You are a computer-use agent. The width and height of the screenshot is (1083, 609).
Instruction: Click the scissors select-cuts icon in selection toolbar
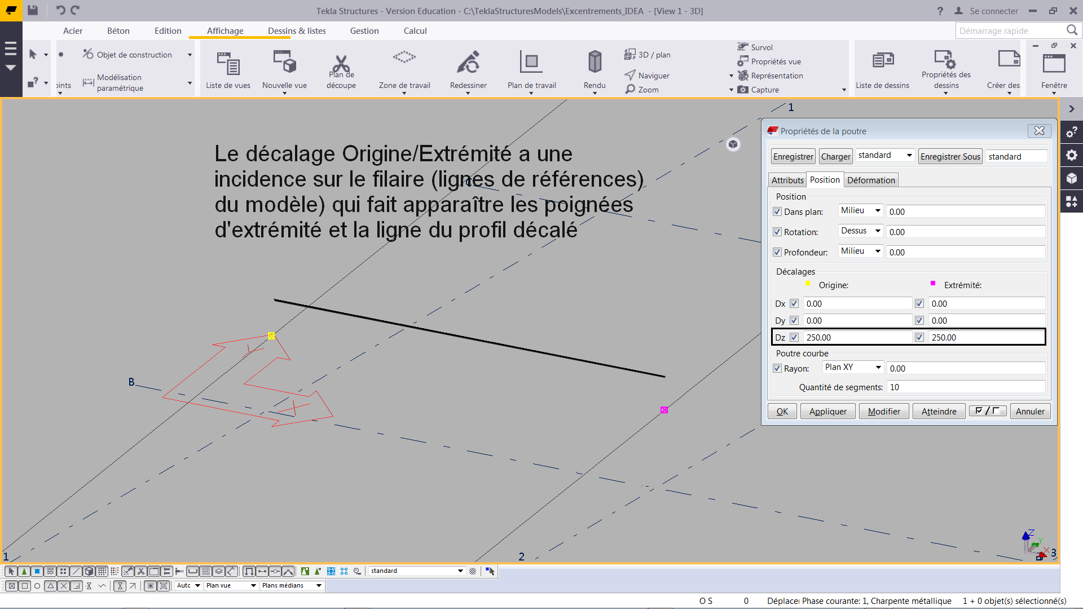tap(141, 571)
